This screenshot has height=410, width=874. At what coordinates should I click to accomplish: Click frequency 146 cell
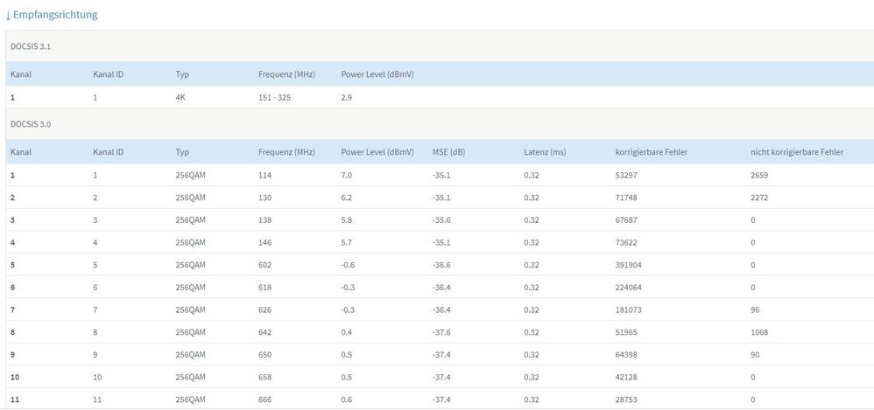click(x=264, y=242)
